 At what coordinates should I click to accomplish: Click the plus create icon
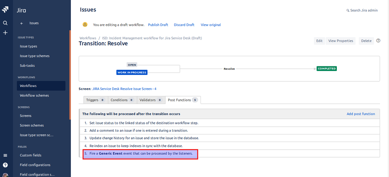(5, 33)
